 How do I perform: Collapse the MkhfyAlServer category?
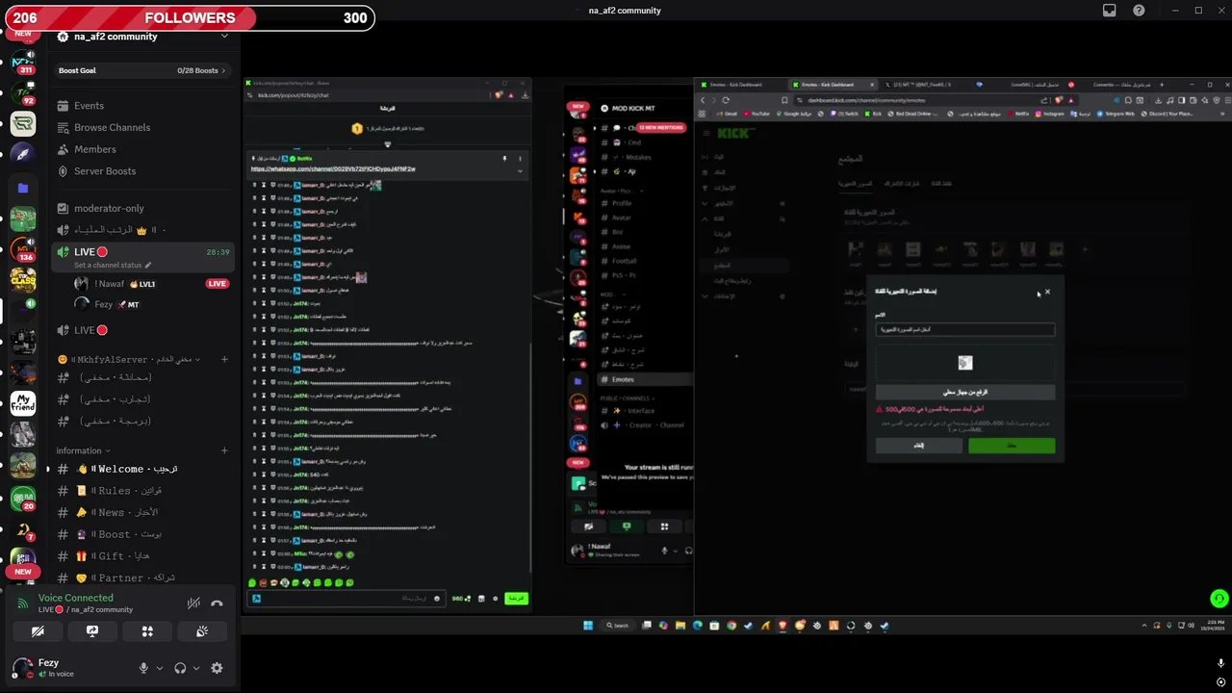130,359
